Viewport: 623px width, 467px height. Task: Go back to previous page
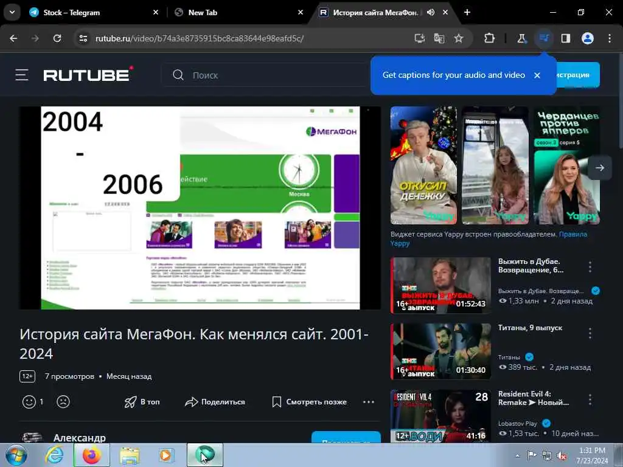point(13,38)
